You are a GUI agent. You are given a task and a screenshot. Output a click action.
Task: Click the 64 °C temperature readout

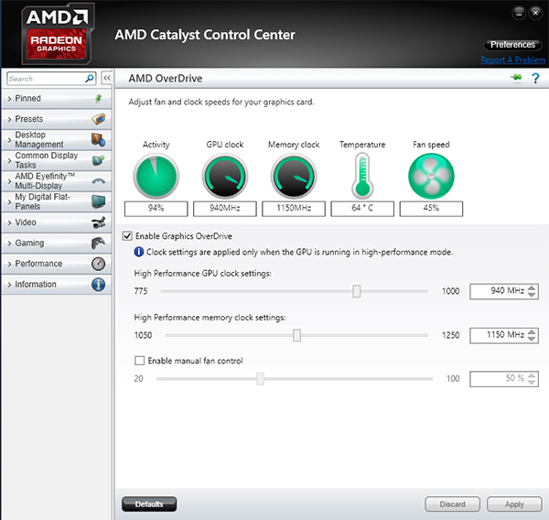click(362, 209)
